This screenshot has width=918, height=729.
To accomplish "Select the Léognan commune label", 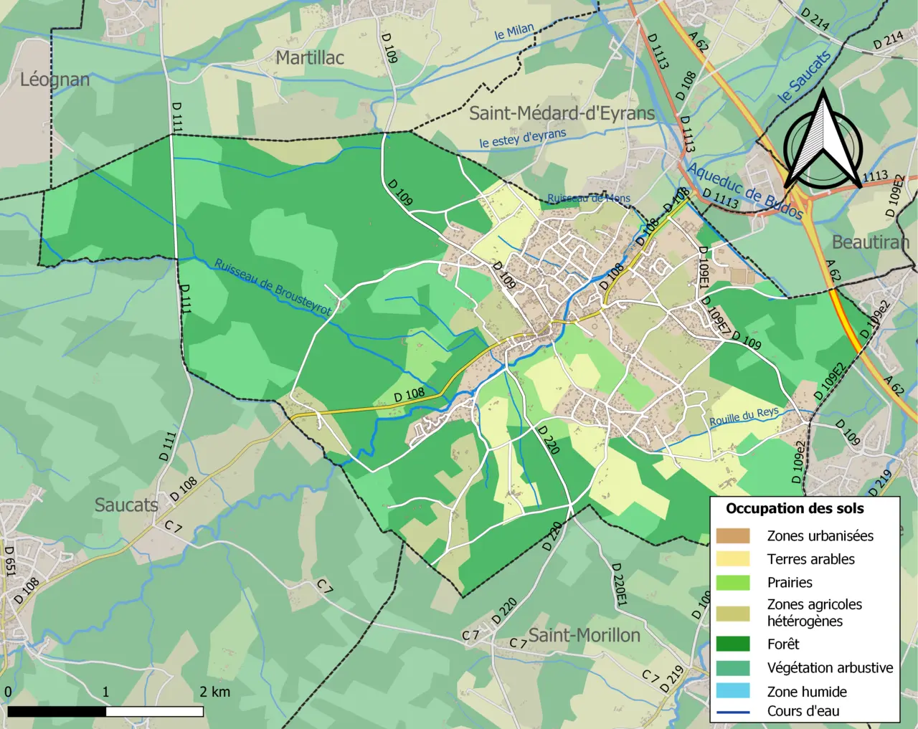I will pos(55,80).
